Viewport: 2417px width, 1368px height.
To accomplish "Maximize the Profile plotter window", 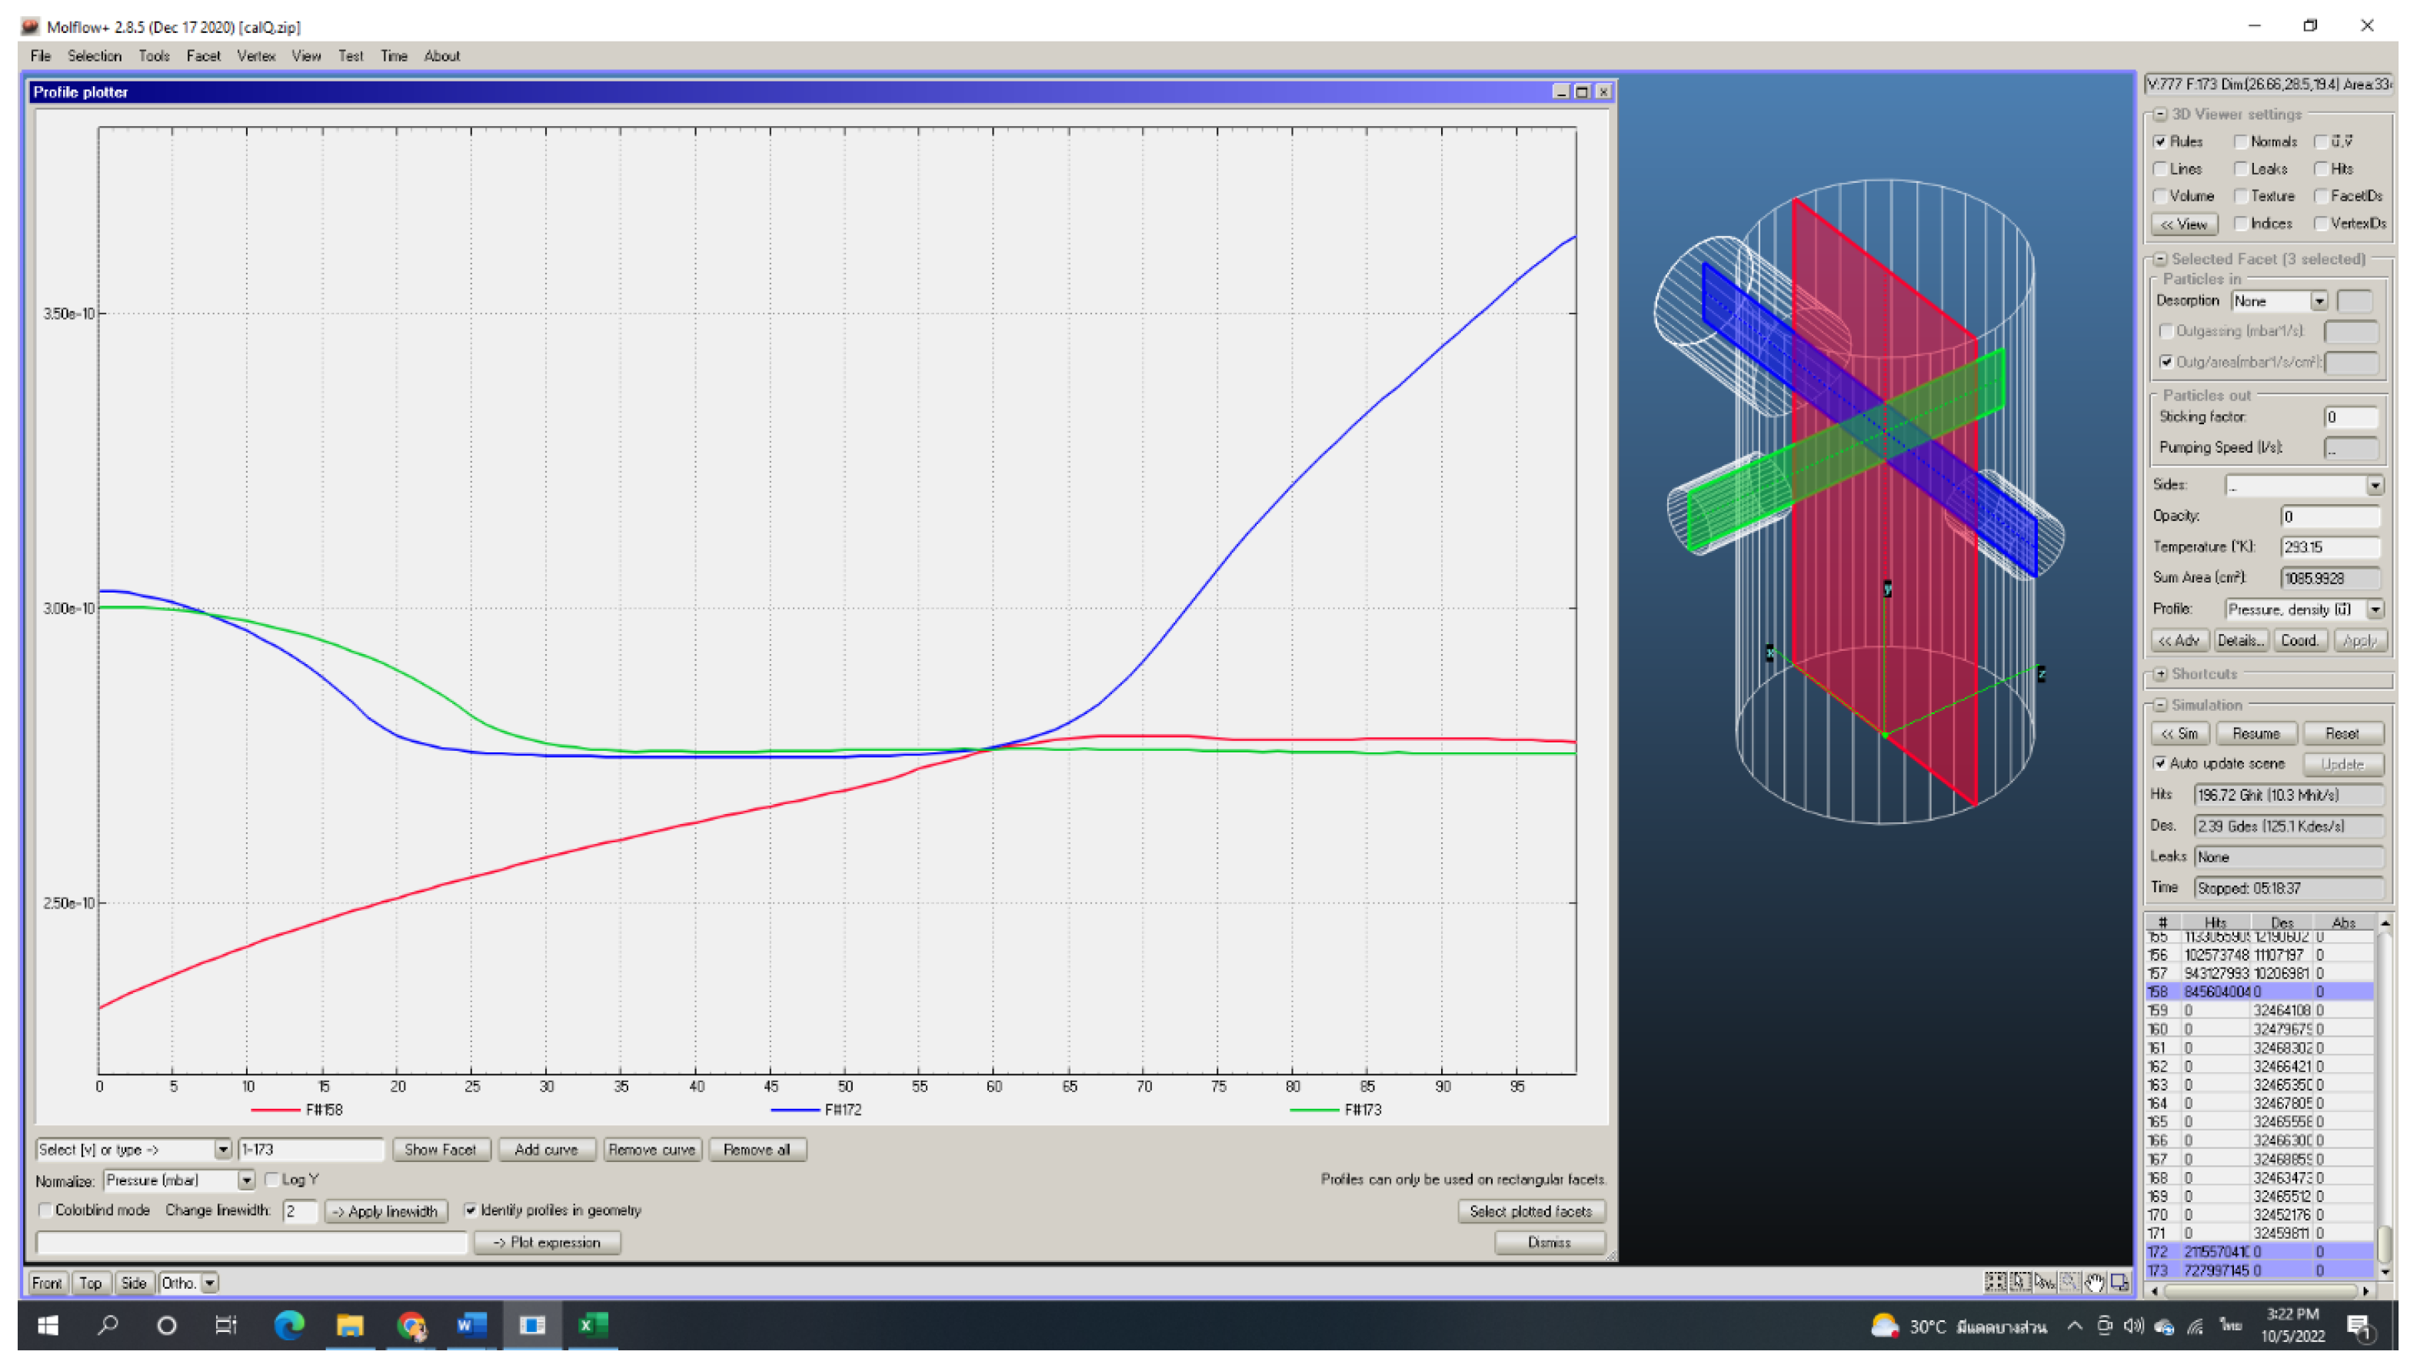I will pos(1582,92).
